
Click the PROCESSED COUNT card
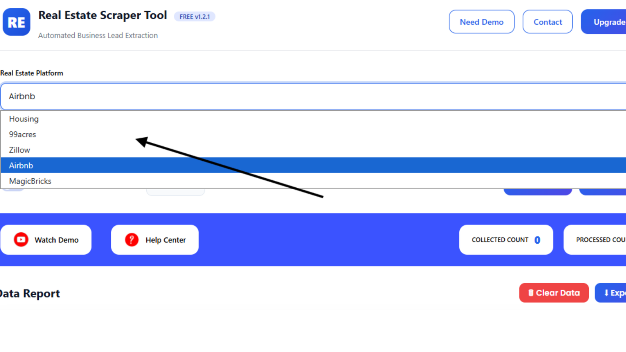pos(595,240)
